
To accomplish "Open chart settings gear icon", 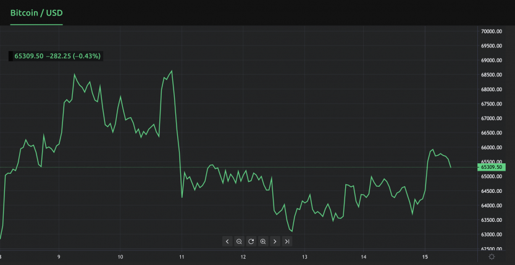I will 492,257.
